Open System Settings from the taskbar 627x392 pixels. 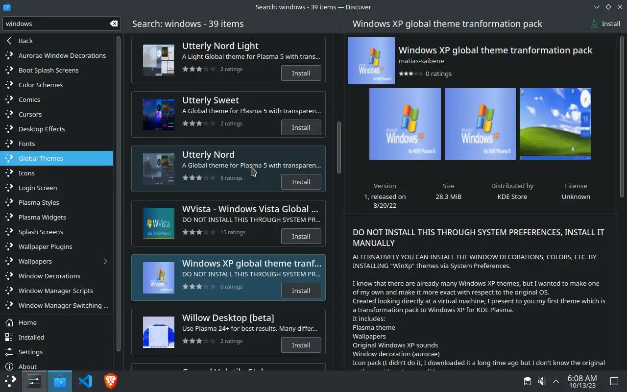point(34,381)
